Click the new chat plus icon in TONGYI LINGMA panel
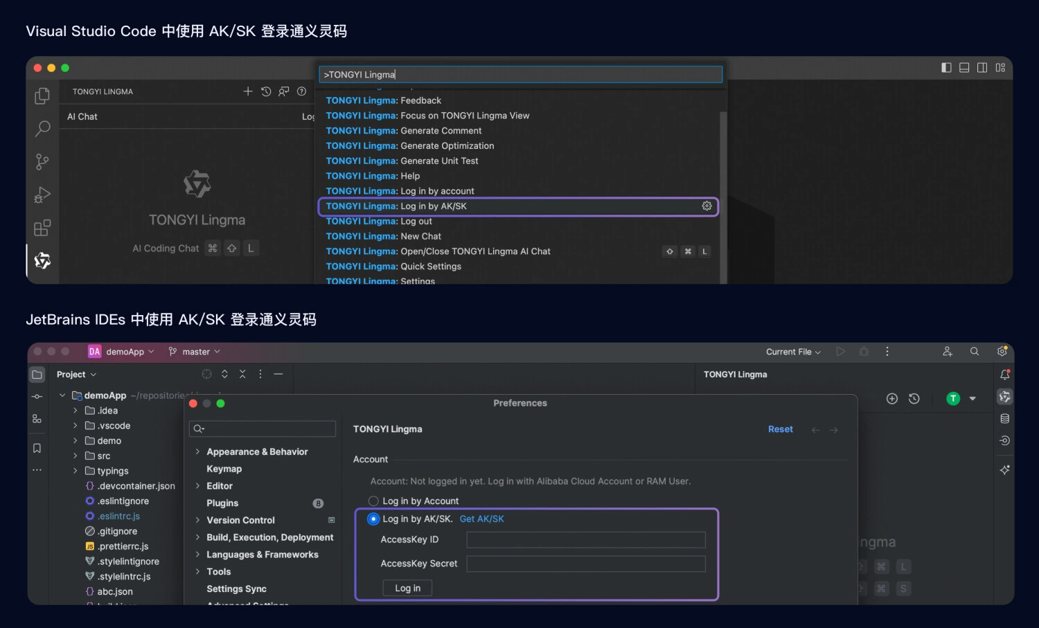Viewport: 1039px width, 628px height. 248,91
